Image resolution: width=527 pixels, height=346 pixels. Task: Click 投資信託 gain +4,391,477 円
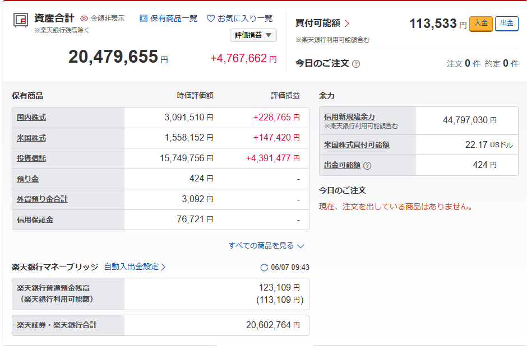pyautogui.click(x=272, y=158)
